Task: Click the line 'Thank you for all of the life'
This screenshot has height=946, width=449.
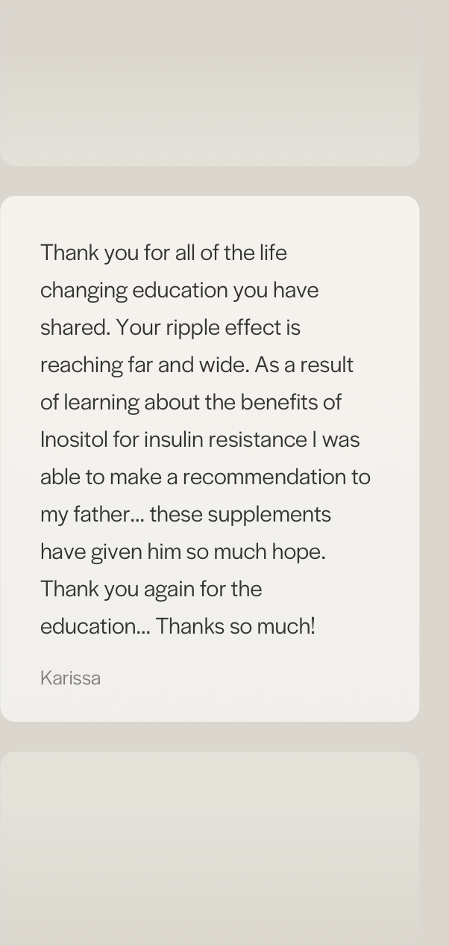Action: coord(163,253)
